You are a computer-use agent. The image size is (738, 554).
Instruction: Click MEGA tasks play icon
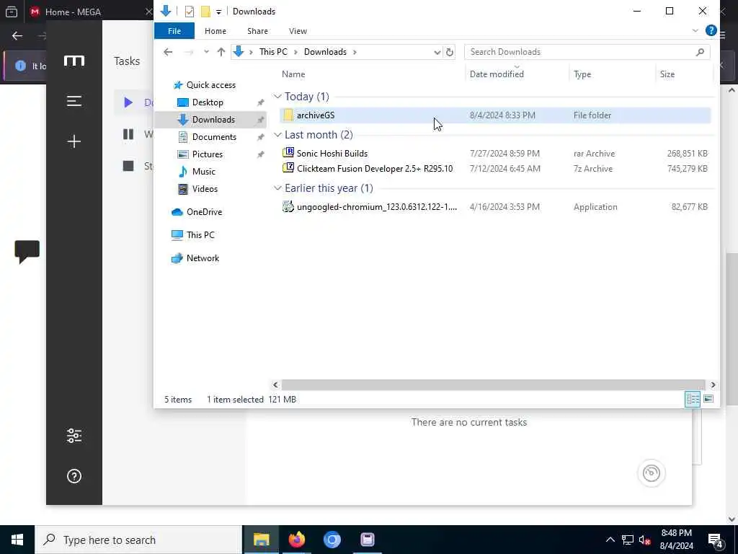coord(128,102)
